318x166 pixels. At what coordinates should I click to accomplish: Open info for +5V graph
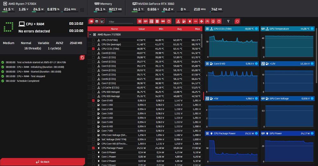(256, 98)
